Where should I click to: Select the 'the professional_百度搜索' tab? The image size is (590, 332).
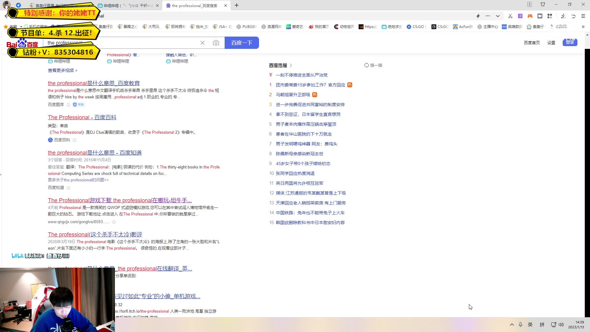(195, 6)
